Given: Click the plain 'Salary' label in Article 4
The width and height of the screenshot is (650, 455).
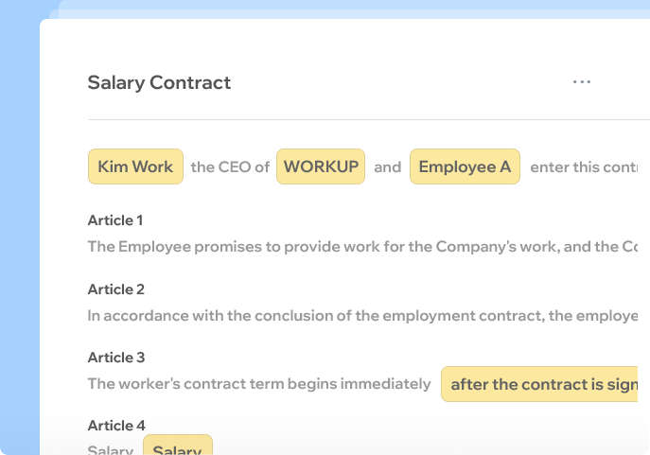Looking at the screenshot, I should click(x=111, y=449).
